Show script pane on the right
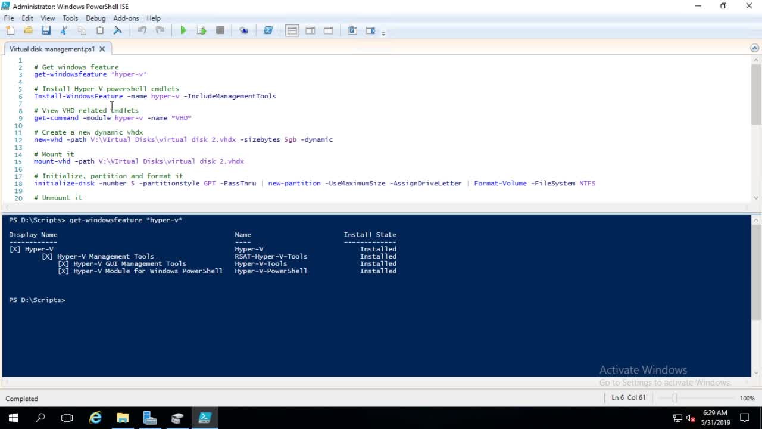Viewport: 762px width, 429px height. tap(310, 30)
